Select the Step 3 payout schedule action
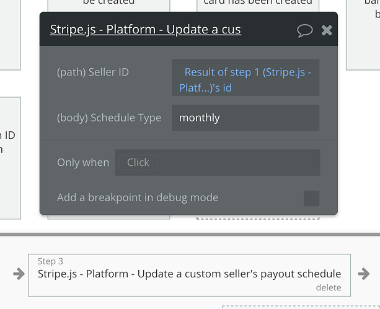The height and width of the screenshot is (309, 380). [x=189, y=274]
